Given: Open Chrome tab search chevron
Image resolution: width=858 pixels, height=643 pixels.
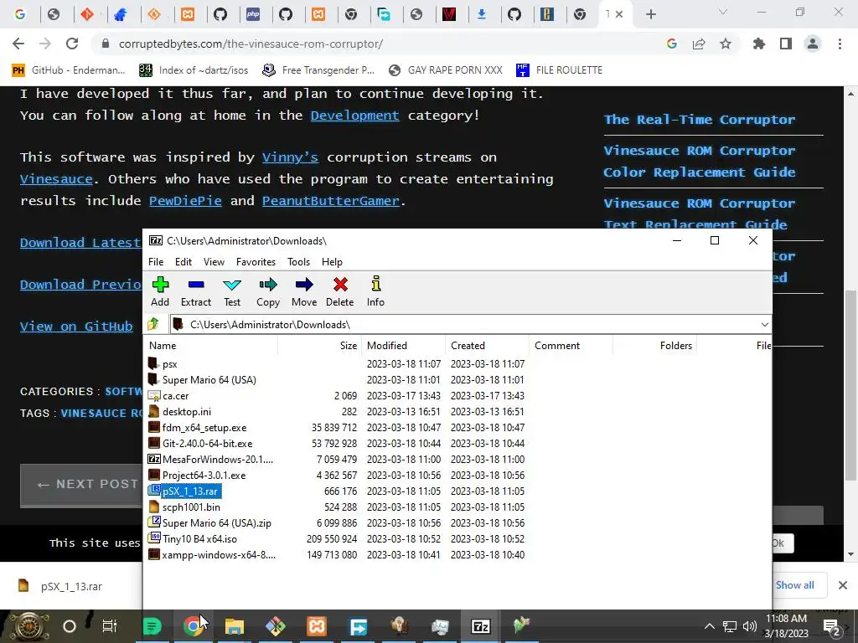Looking at the screenshot, I should coord(723,12).
